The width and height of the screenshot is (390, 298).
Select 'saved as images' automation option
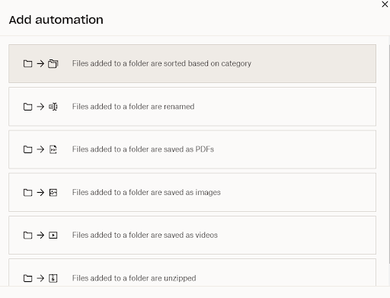coord(192,192)
